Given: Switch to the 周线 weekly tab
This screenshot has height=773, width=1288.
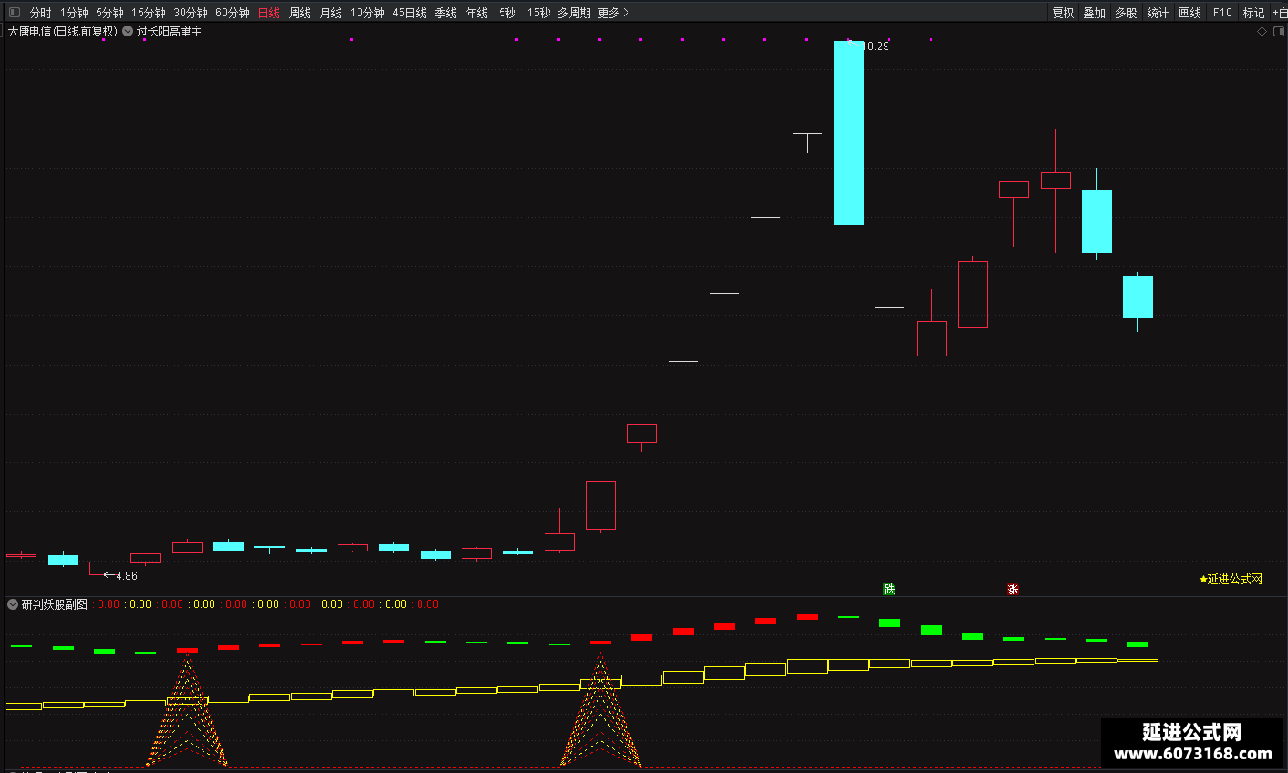Looking at the screenshot, I should click(300, 13).
